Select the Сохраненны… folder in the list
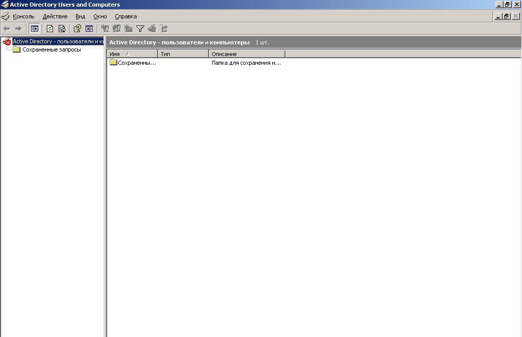Image resolution: width=522 pixels, height=337 pixels. tap(133, 63)
